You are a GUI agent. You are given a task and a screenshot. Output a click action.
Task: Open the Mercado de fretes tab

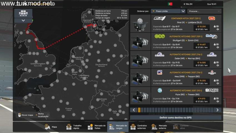pos(97,127)
